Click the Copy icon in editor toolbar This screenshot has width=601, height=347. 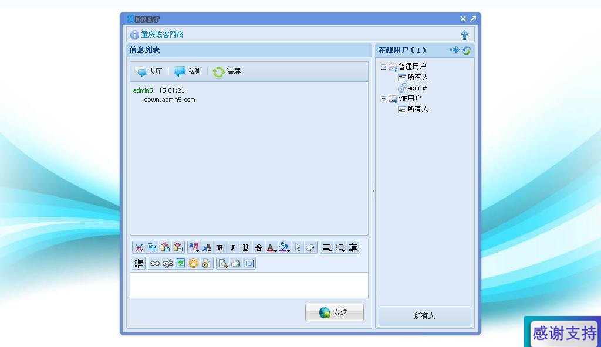click(152, 247)
